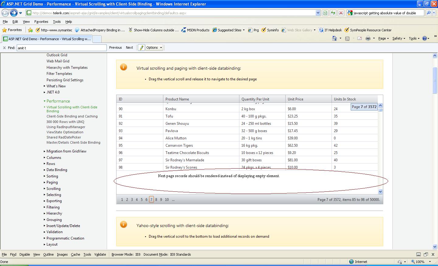Click Next in the Find bar
This screenshot has width=438, height=266.
click(129, 47)
